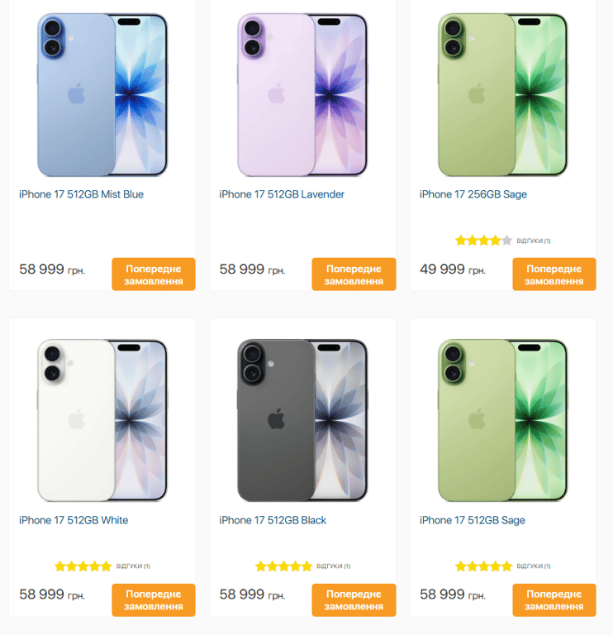Viewport: 613px width, 635px height.
Task: Pre-order the Mist Blue iPhone 17 512GB
Action: (x=154, y=275)
